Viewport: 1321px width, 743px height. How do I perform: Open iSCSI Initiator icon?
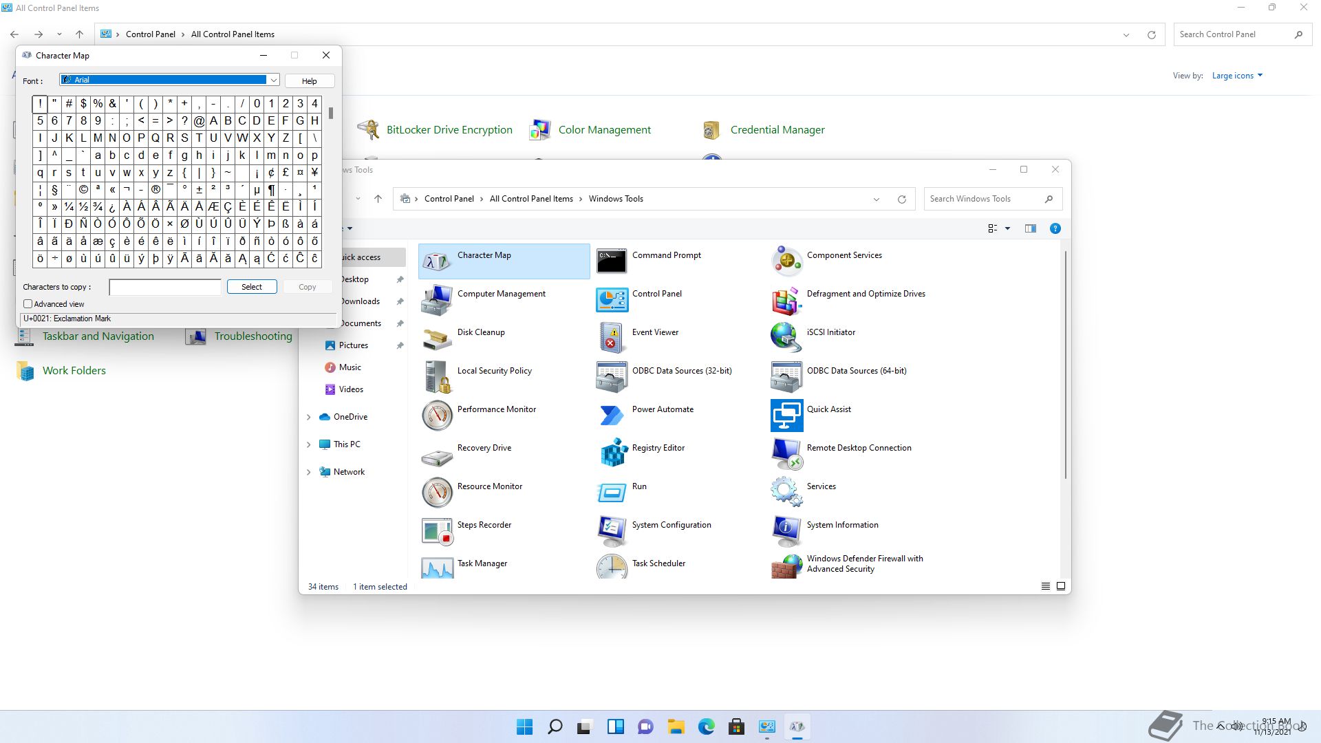click(x=786, y=338)
